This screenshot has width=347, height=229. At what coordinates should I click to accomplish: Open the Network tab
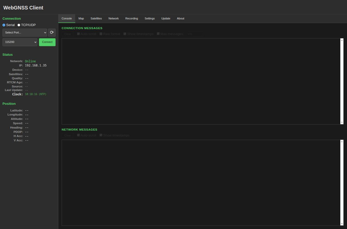click(113, 19)
